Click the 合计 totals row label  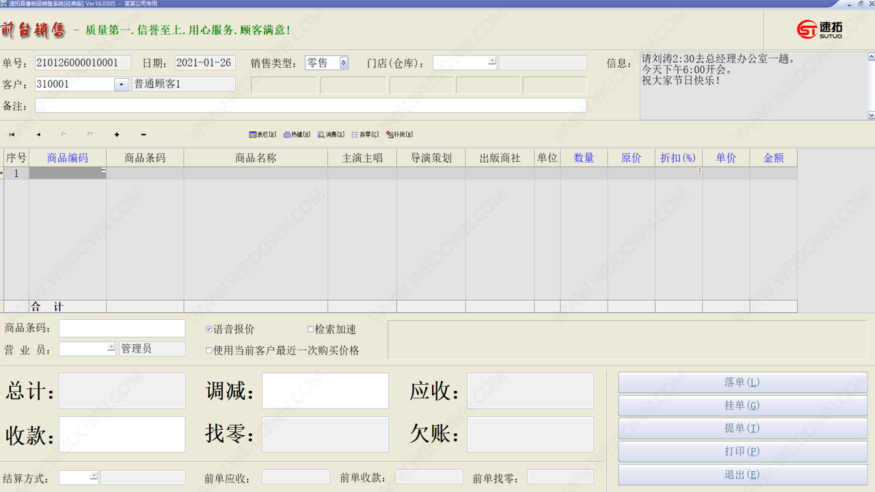(47, 307)
